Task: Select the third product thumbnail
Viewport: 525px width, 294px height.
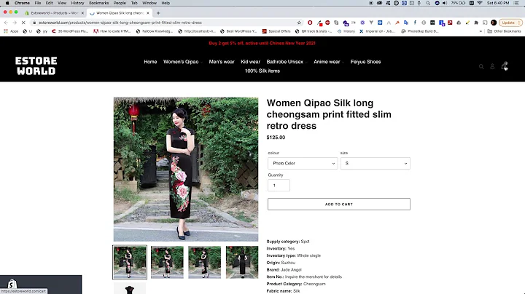Action: [205, 262]
